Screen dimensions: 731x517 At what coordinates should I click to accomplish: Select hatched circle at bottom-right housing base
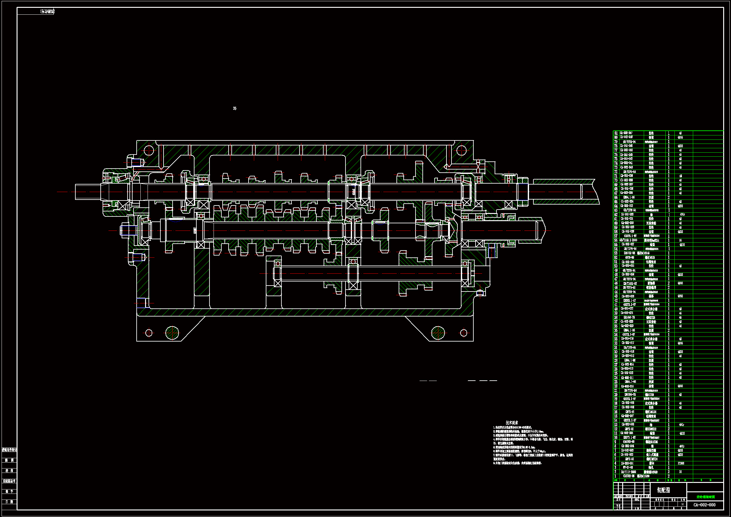438,333
